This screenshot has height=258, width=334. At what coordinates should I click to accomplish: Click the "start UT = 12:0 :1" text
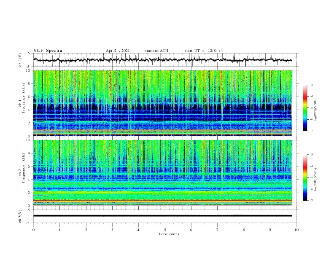click(x=204, y=51)
